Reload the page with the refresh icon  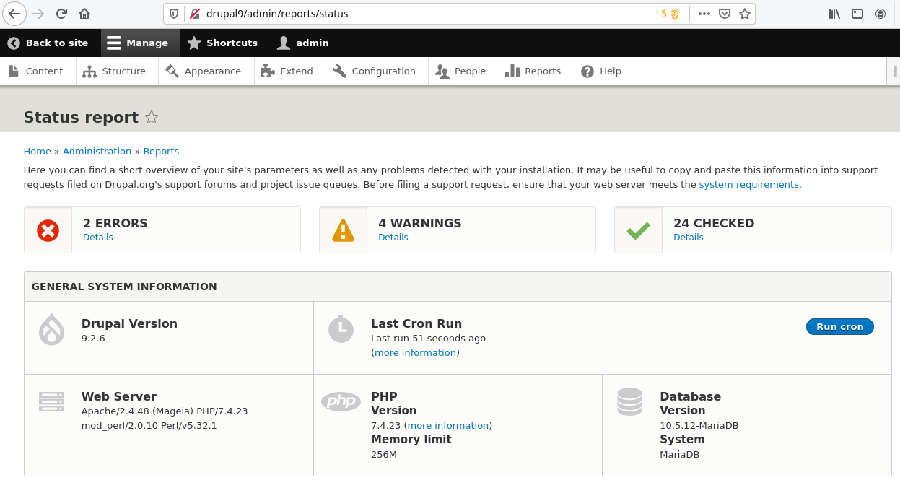tap(61, 14)
